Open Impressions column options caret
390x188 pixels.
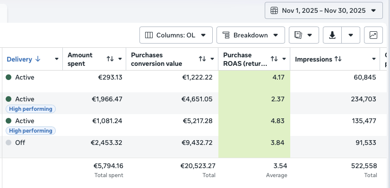coord(374,59)
